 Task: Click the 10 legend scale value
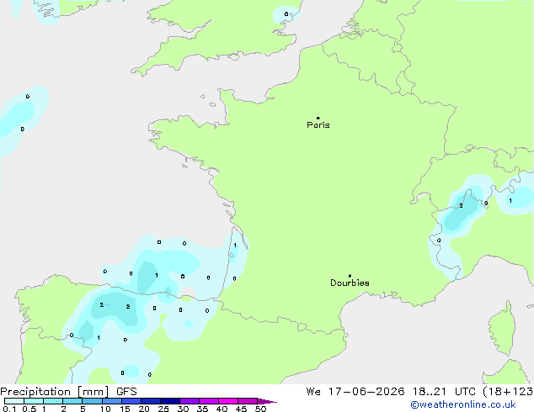(105, 409)
